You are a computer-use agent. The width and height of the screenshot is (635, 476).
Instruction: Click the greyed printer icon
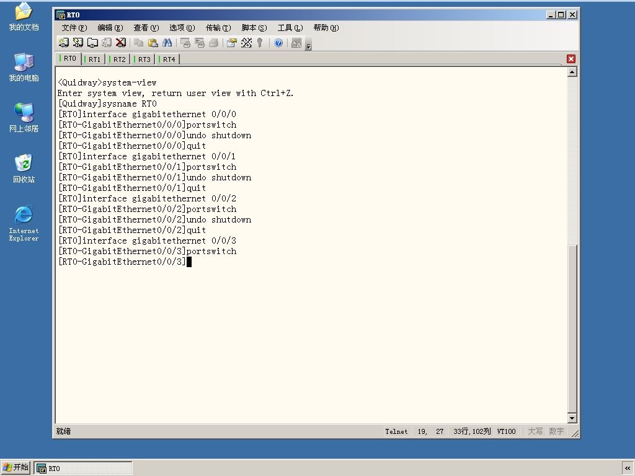coord(214,43)
